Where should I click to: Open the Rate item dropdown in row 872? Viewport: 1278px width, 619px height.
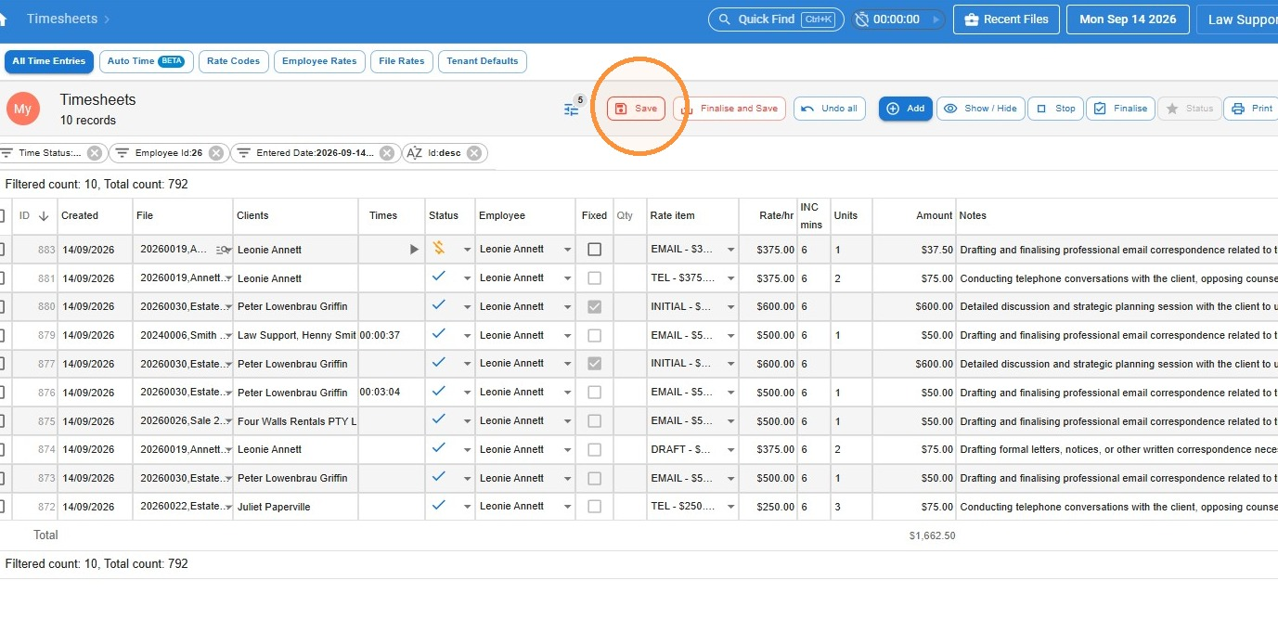click(730, 507)
